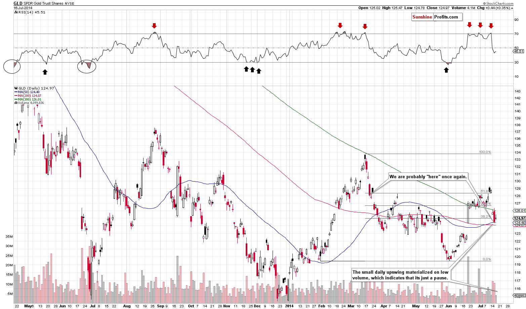The width and height of the screenshot is (526, 309).
Task: Click the 61.8% Fibonacci level label
Action: (485, 191)
